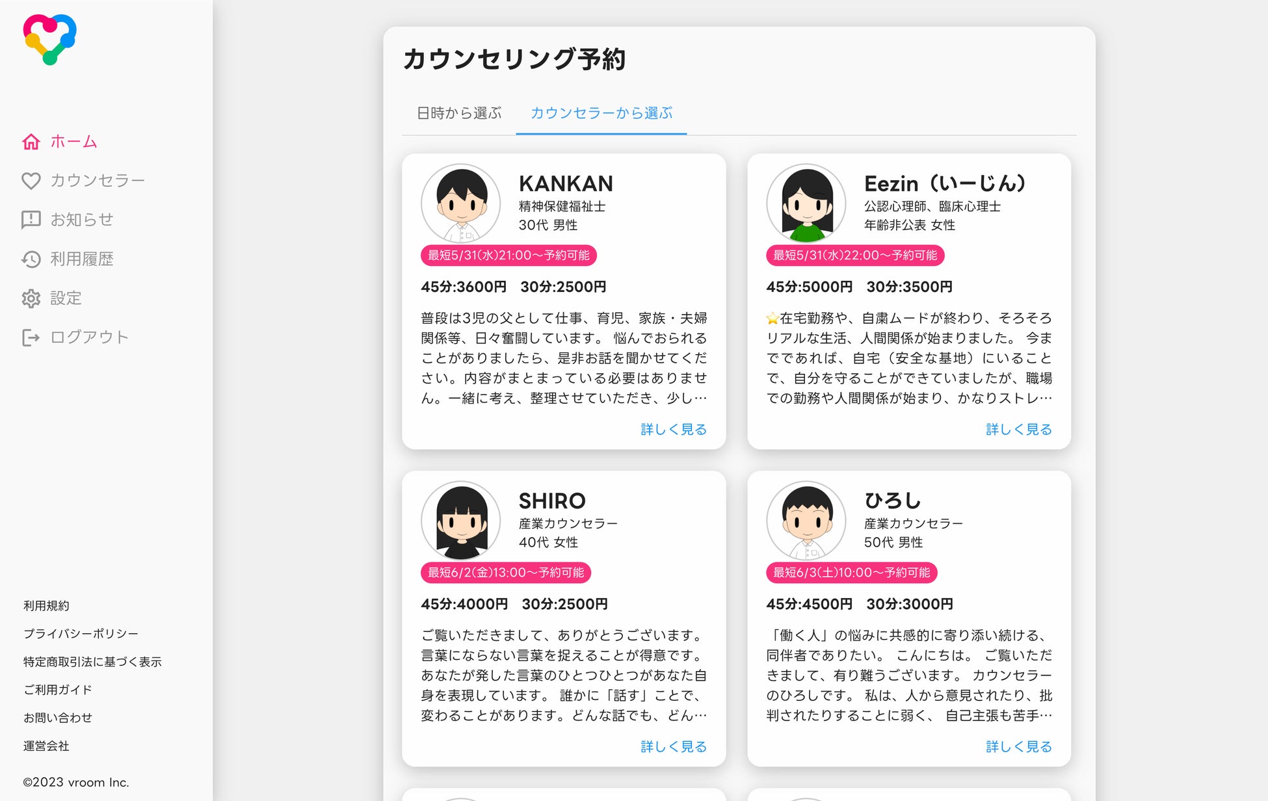Select the カウンセラーから選ぶ tab
The height and width of the screenshot is (801, 1268).
pos(601,113)
